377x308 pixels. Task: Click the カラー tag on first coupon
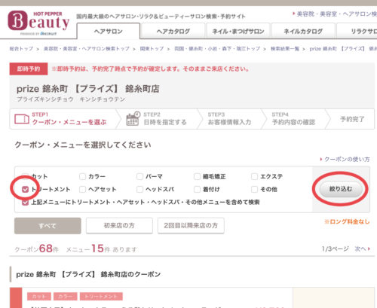click(x=66, y=297)
